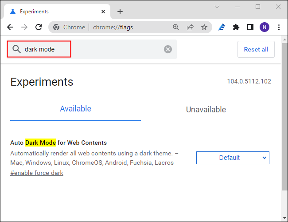Open the zoom magnifier icon in address bar
The height and width of the screenshot is (222, 288).
[x=176, y=27]
